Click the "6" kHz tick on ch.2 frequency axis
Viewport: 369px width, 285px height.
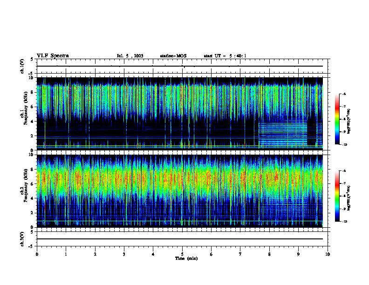click(x=33, y=184)
